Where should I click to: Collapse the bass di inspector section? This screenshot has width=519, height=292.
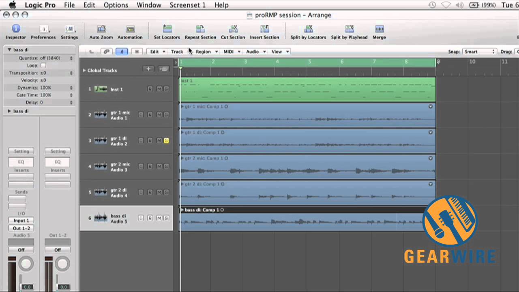pos(9,49)
